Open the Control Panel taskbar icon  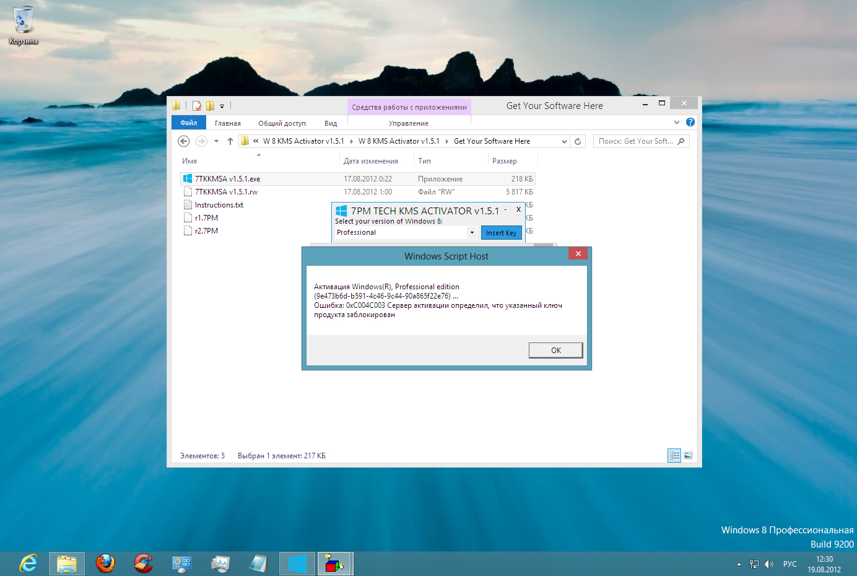coord(182,564)
